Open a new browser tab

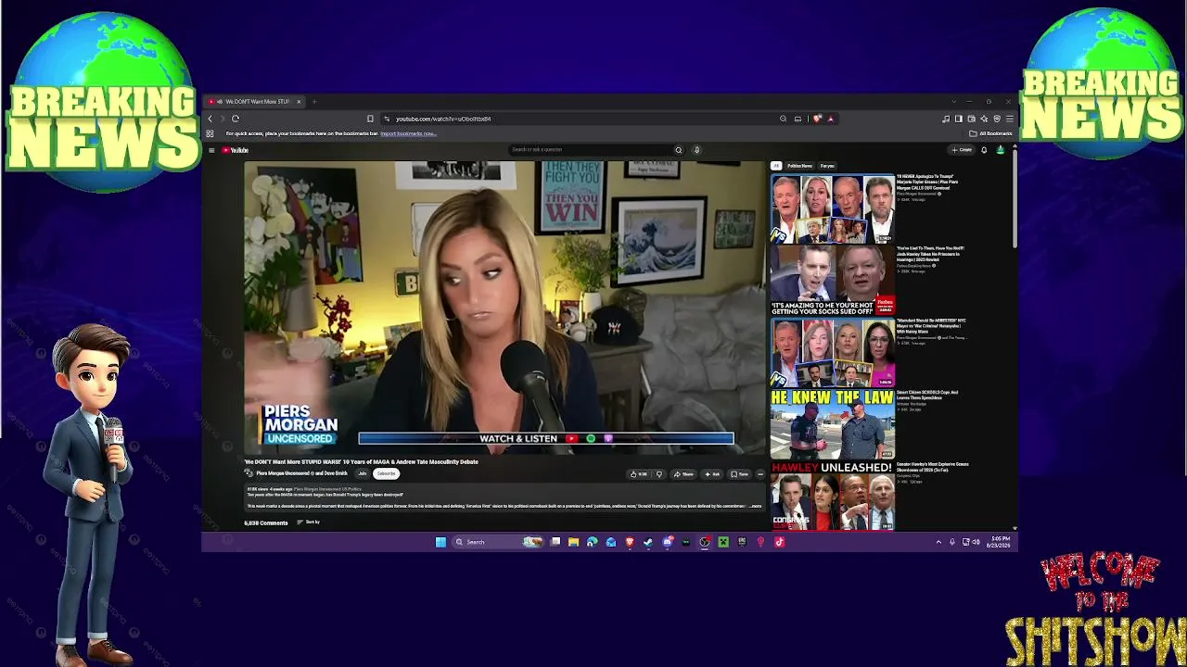[x=314, y=101]
